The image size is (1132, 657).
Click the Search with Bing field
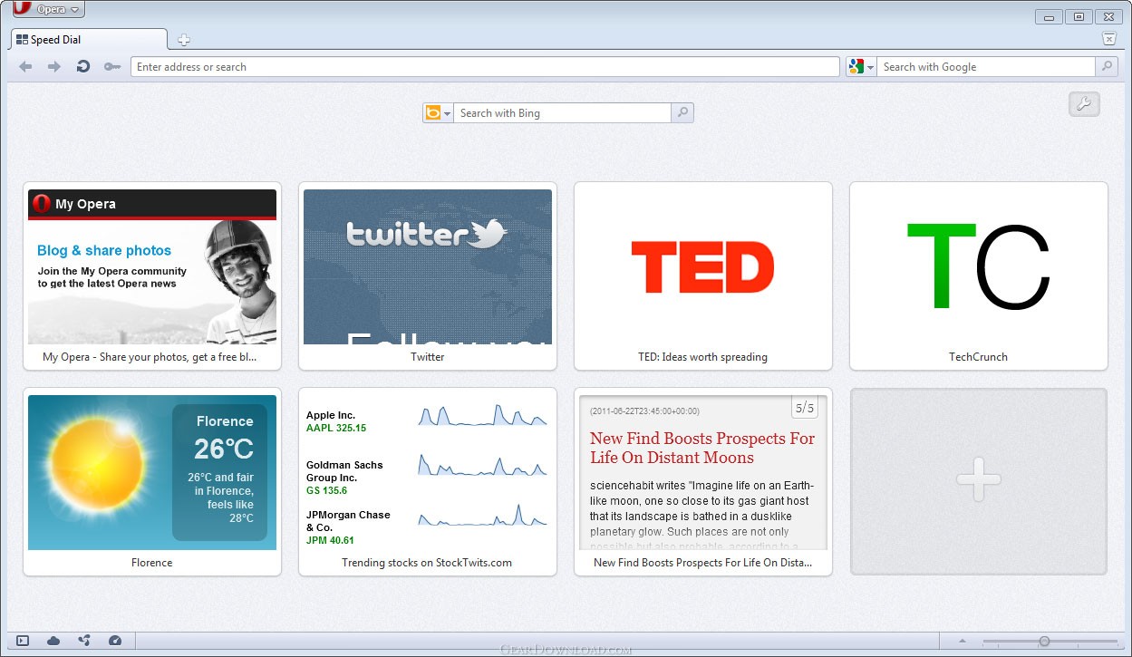coord(562,113)
